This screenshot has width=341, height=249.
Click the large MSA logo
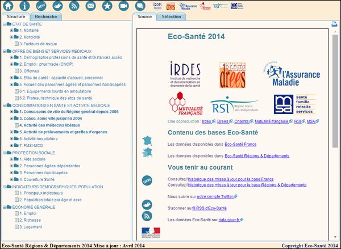point(294,104)
